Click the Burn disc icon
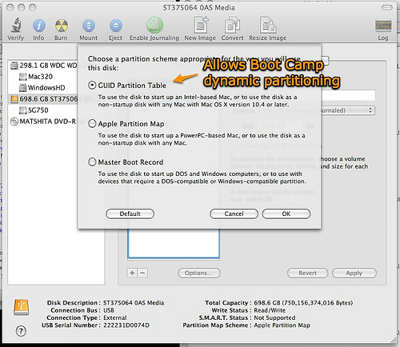Image resolution: width=400 pixels, height=347 pixels. click(62, 26)
